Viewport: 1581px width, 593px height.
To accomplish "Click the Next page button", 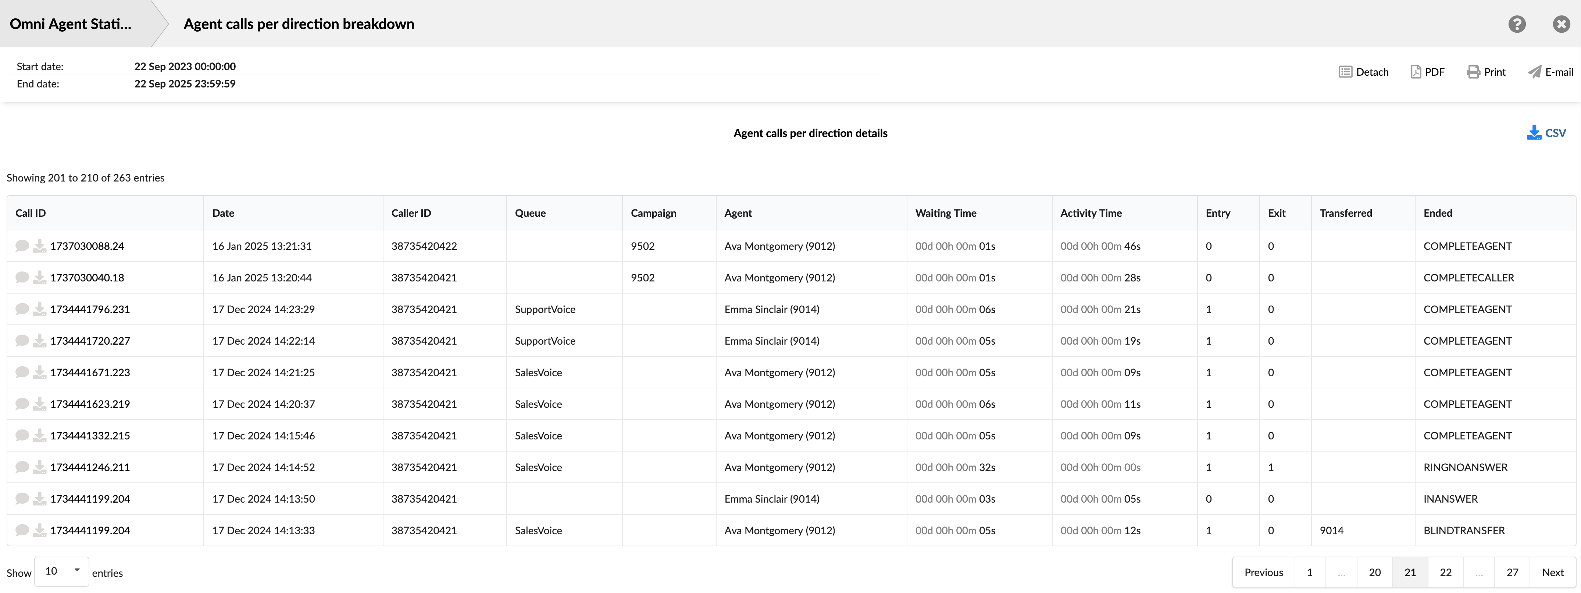I will tap(1552, 572).
